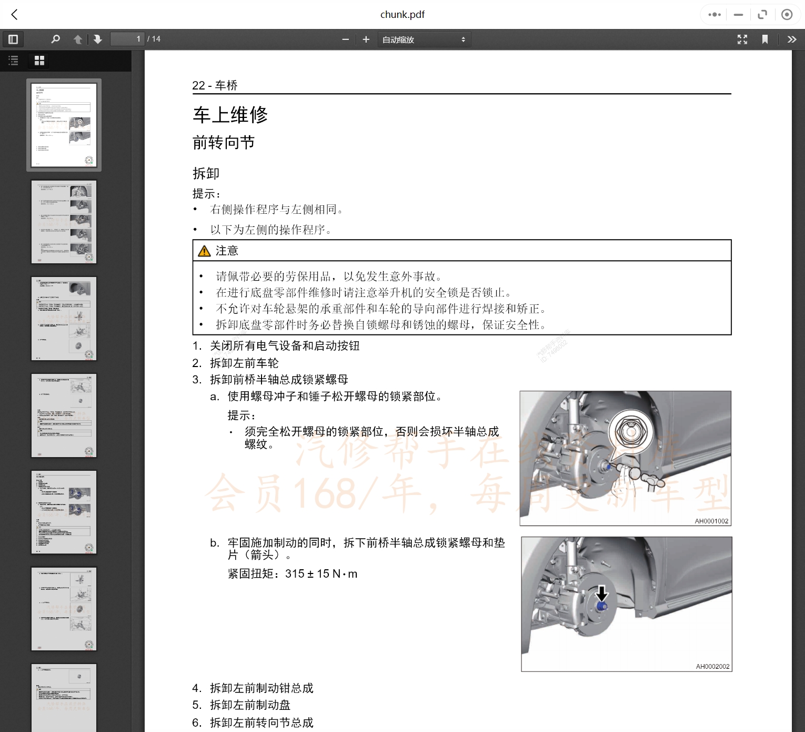805x732 pixels.
Task: Switch sidebar to page thumbnails view
Action: point(38,61)
